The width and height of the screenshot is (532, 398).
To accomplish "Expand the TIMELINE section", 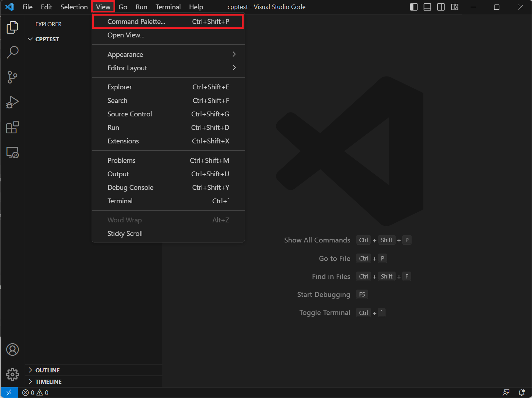I will tap(48, 382).
